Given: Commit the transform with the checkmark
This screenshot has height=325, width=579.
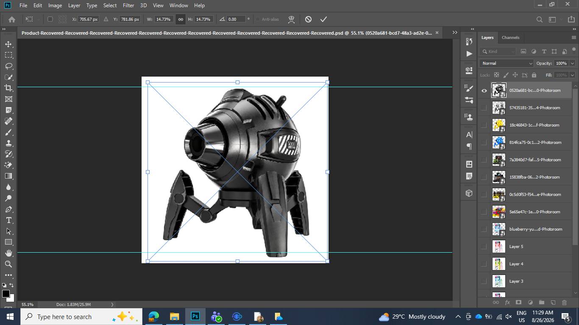Looking at the screenshot, I should [x=323, y=19].
